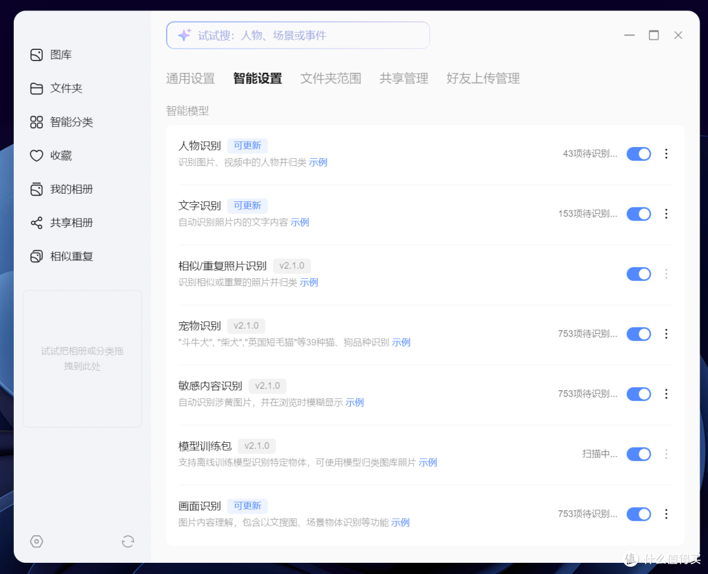This screenshot has height=574, width=708.
Task: Disable 相似/重复照片识别 switch
Action: point(639,274)
